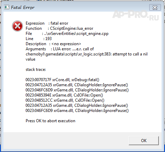Image resolution: width=165 pixels, height=152 pixels.
Task: Click the script_engine.cpp file path line
Action: point(67,34)
